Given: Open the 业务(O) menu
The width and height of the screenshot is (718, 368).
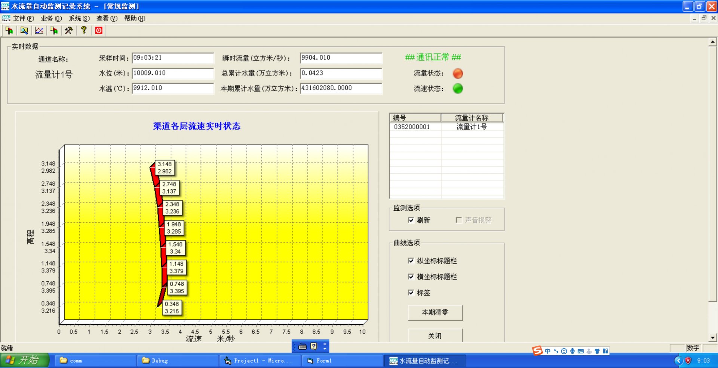Looking at the screenshot, I should pos(51,18).
